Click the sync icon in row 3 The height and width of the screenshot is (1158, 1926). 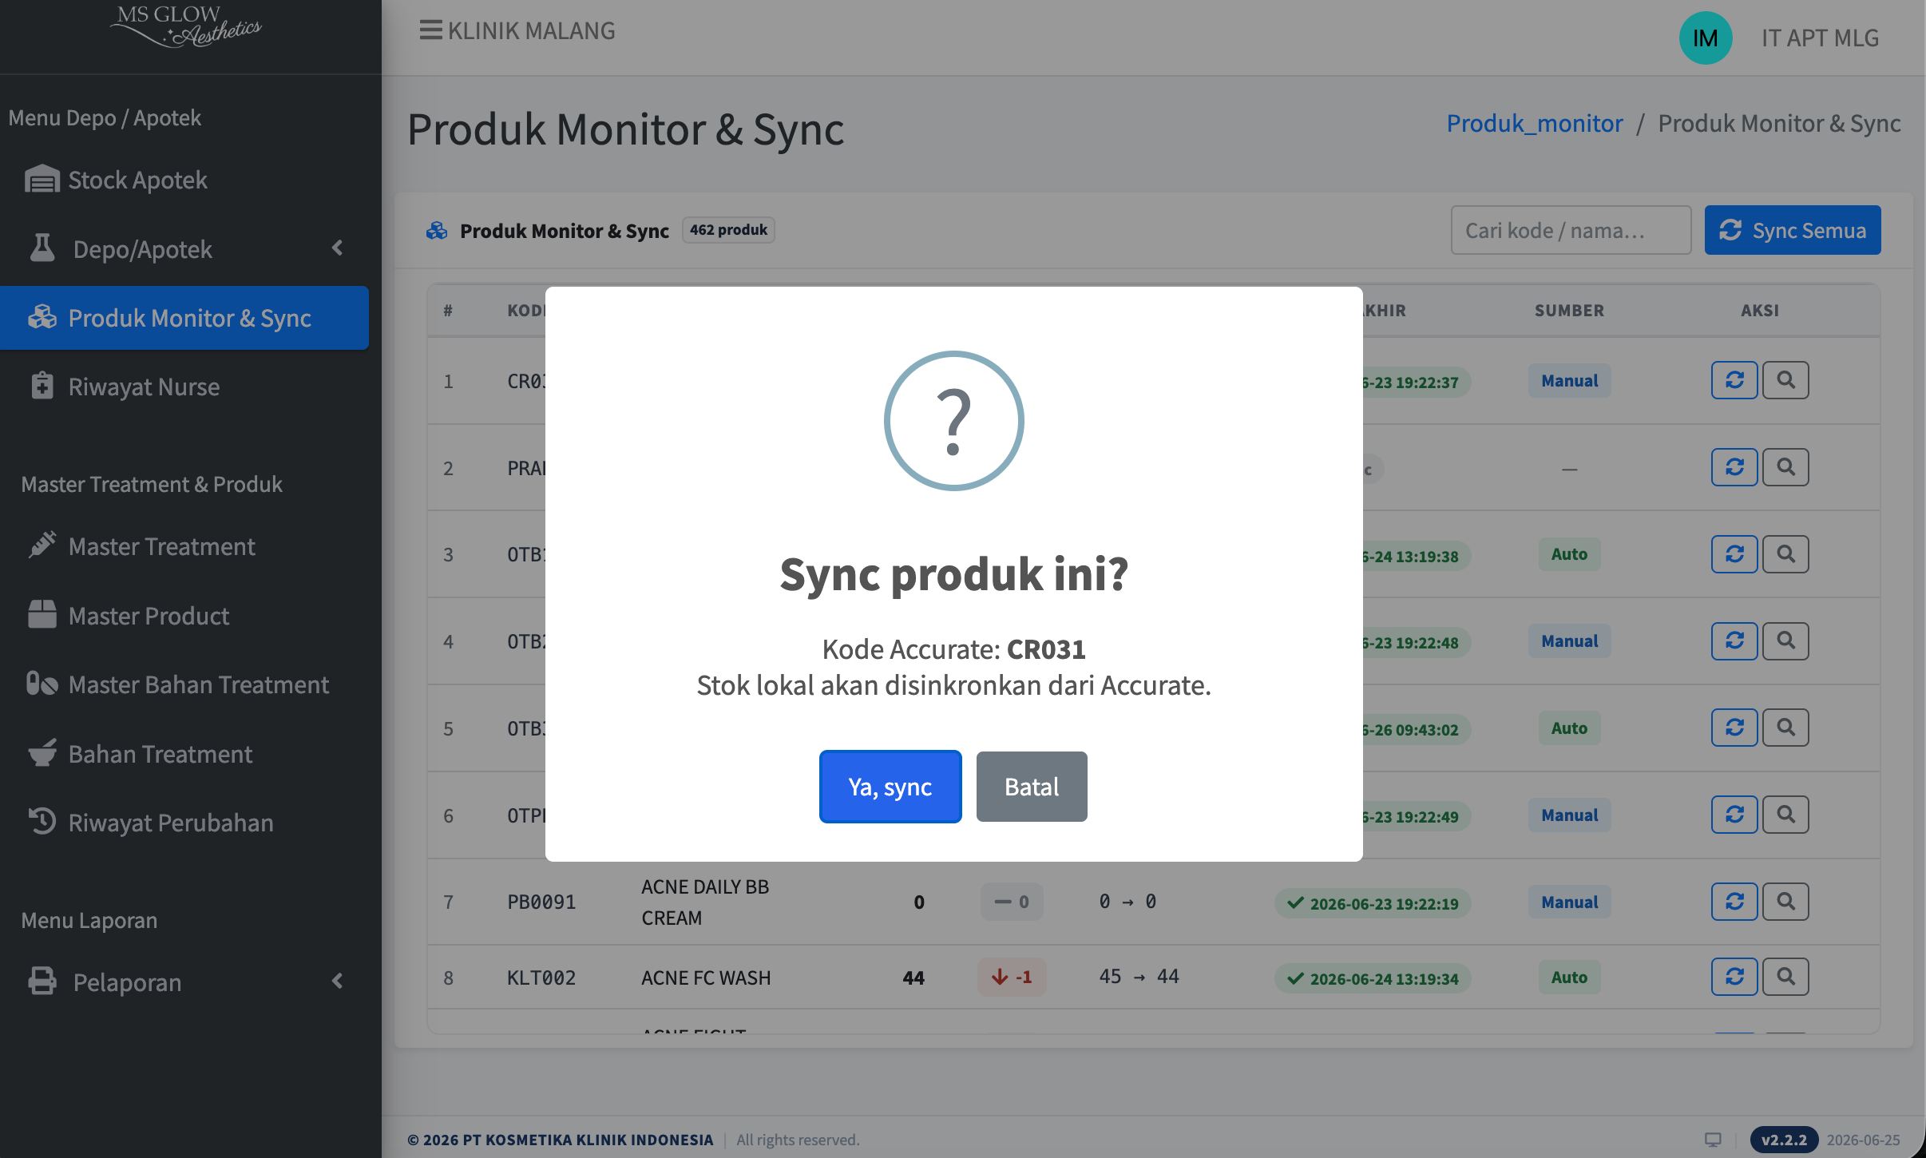pyautogui.click(x=1734, y=554)
